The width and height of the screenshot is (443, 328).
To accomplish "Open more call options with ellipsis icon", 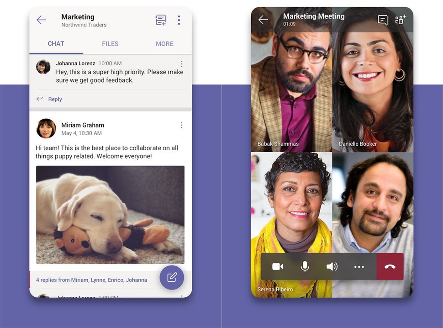I will click(x=359, y=267).
